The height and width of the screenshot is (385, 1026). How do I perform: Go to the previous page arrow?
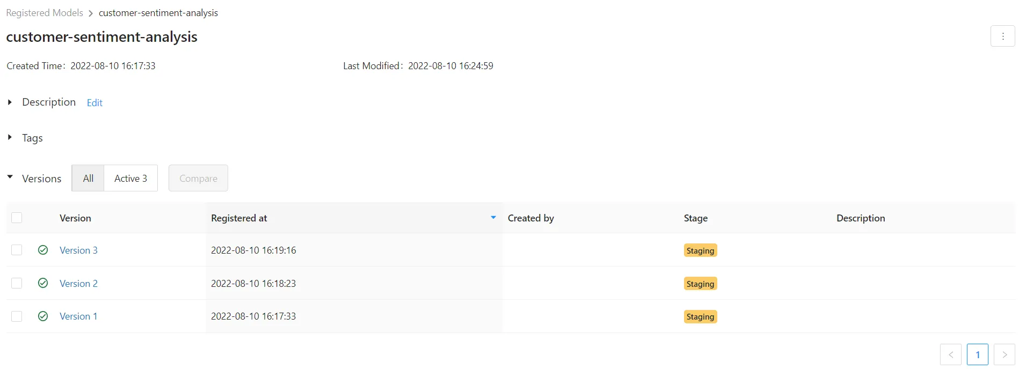[950, 354]
